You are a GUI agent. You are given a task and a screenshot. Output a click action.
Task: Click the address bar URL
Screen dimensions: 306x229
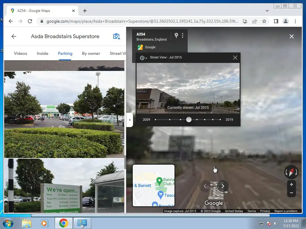point(142,21)
